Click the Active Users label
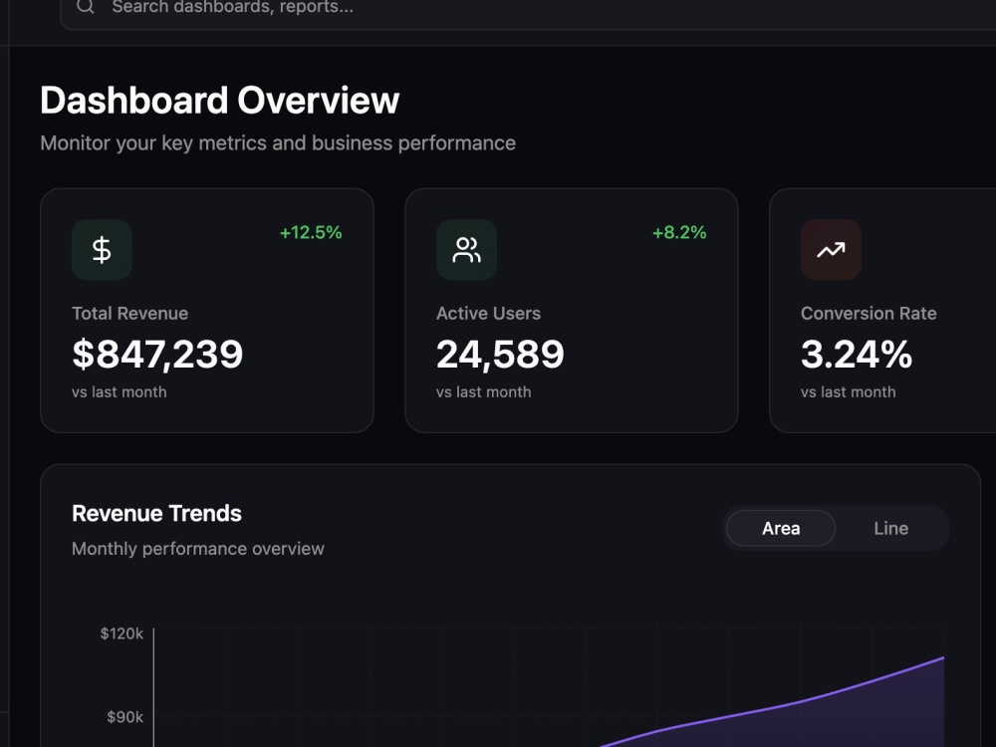 [488, 313]
